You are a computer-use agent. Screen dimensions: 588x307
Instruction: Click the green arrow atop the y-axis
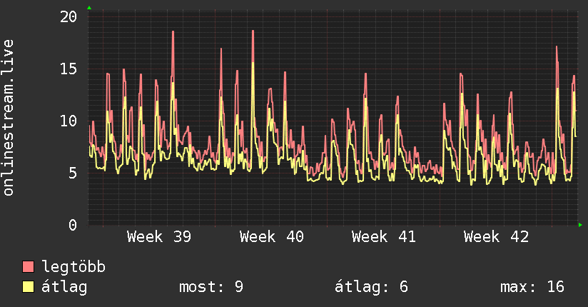[89, 8]
